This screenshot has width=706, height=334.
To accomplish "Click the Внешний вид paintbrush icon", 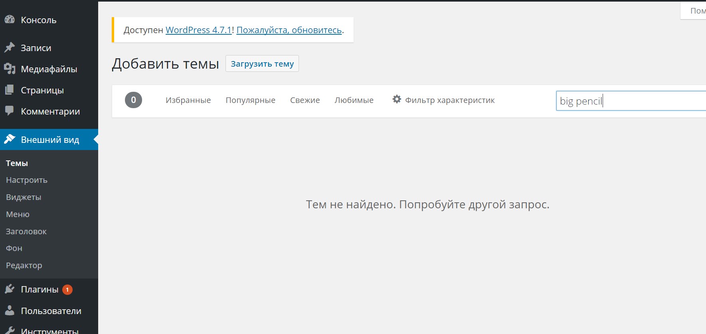I will coord(10,139).
